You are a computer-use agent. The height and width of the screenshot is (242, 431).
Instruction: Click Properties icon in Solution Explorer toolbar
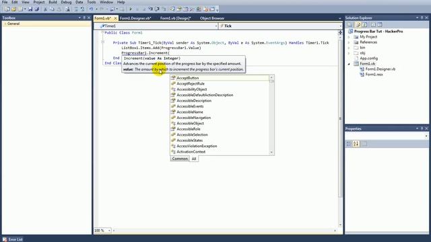click(x=350, y=24)
